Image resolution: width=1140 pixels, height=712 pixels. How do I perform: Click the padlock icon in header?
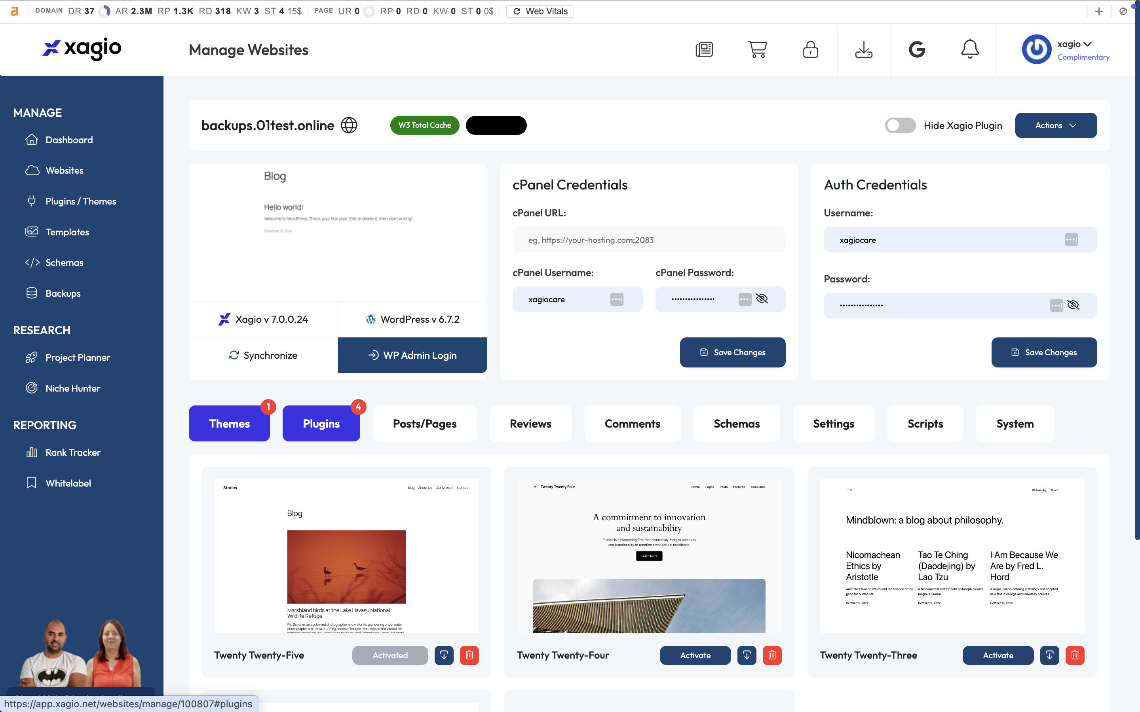810,49
